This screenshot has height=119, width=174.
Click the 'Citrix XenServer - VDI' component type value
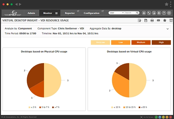tap(71, 28)
